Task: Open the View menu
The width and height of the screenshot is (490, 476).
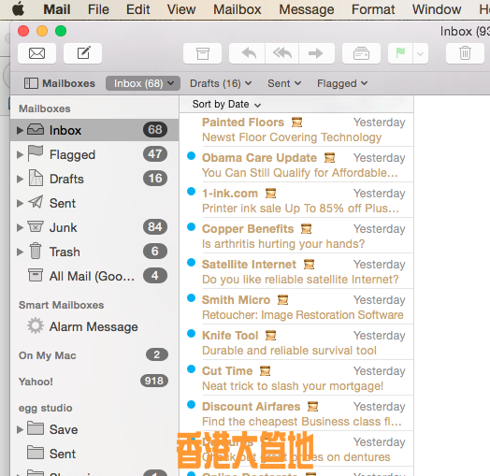Action: (181, 9)
